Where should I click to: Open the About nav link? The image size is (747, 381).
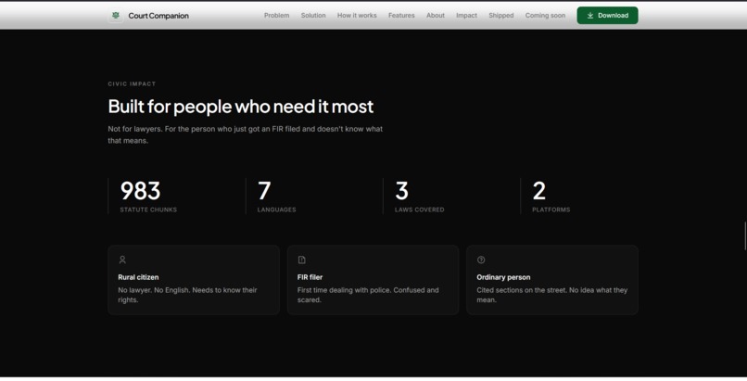(436, 15)
